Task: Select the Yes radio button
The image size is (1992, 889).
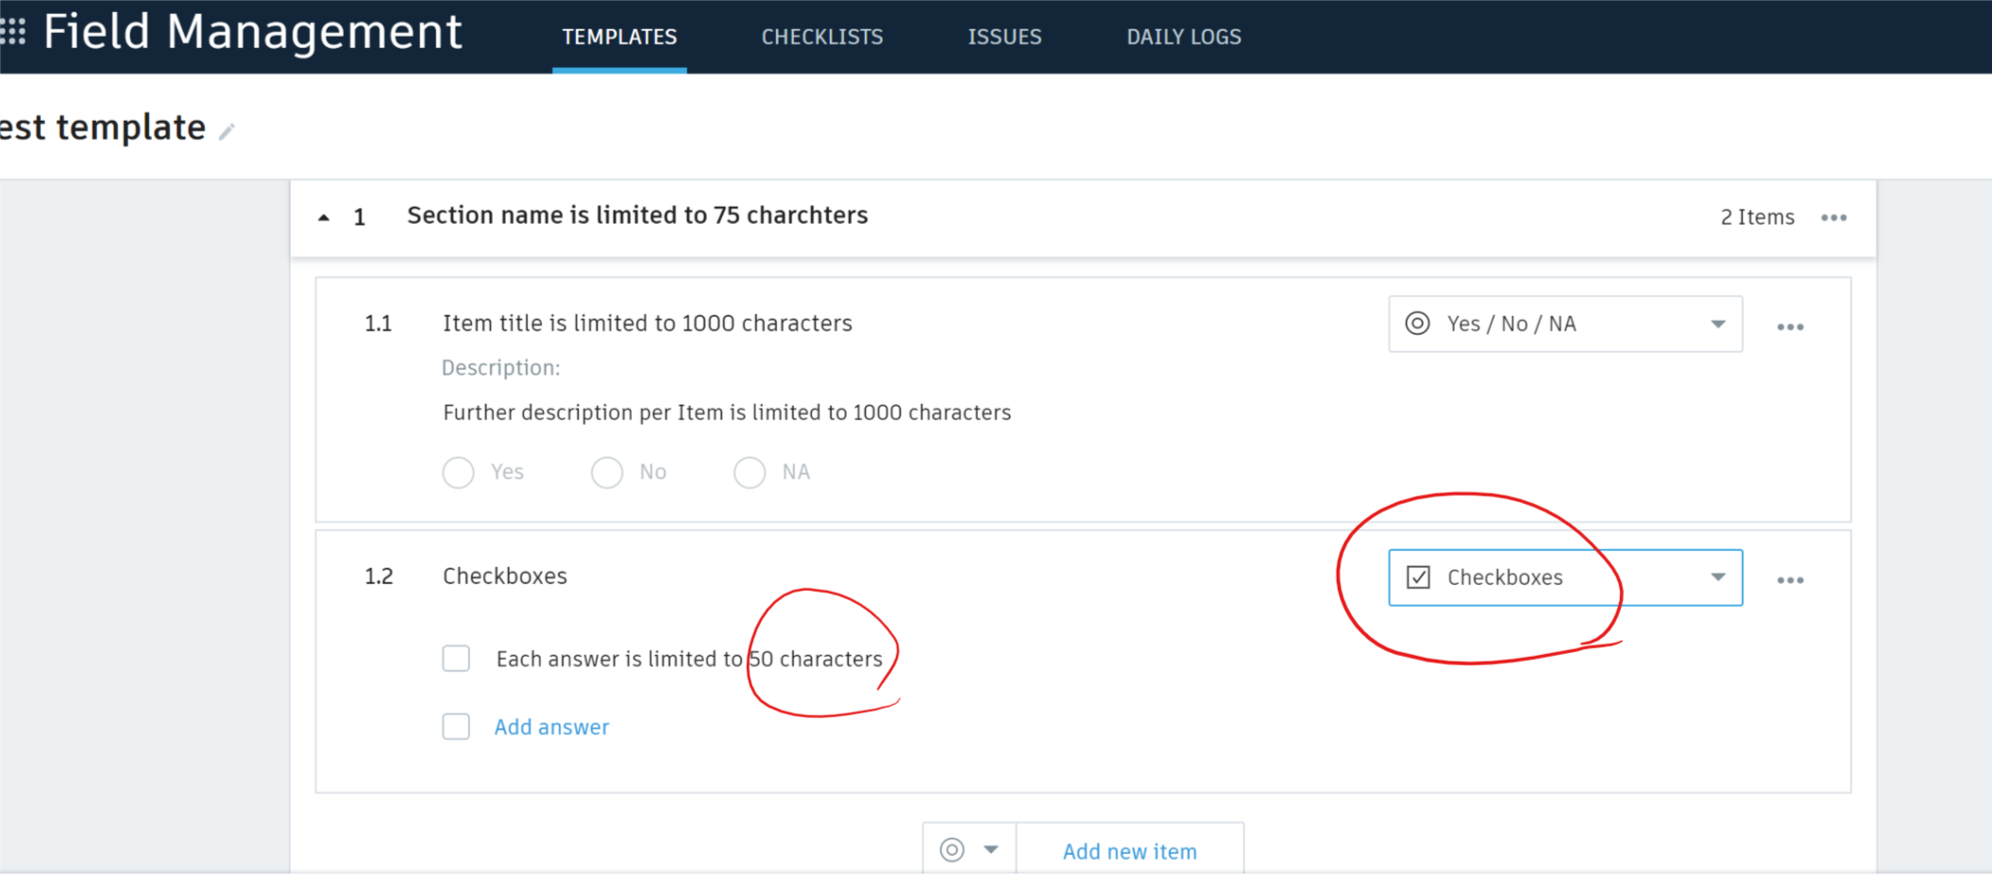Action: [458, 472]
